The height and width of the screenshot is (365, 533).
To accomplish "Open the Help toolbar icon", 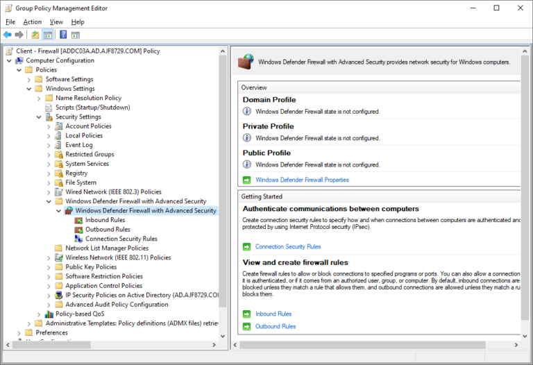I will pos(63,35).
